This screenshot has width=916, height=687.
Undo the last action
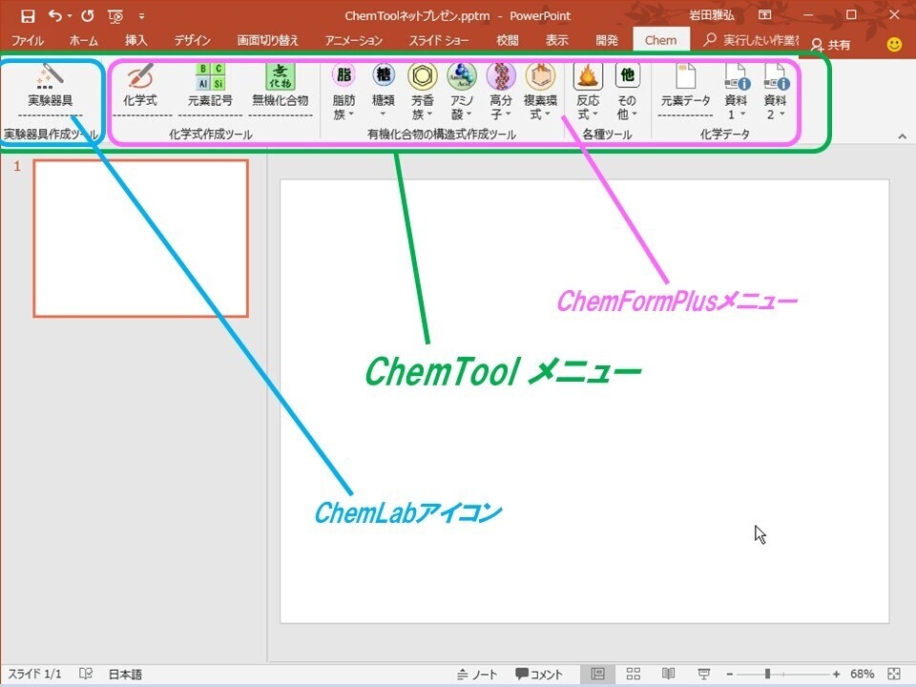tap(55, 16)
